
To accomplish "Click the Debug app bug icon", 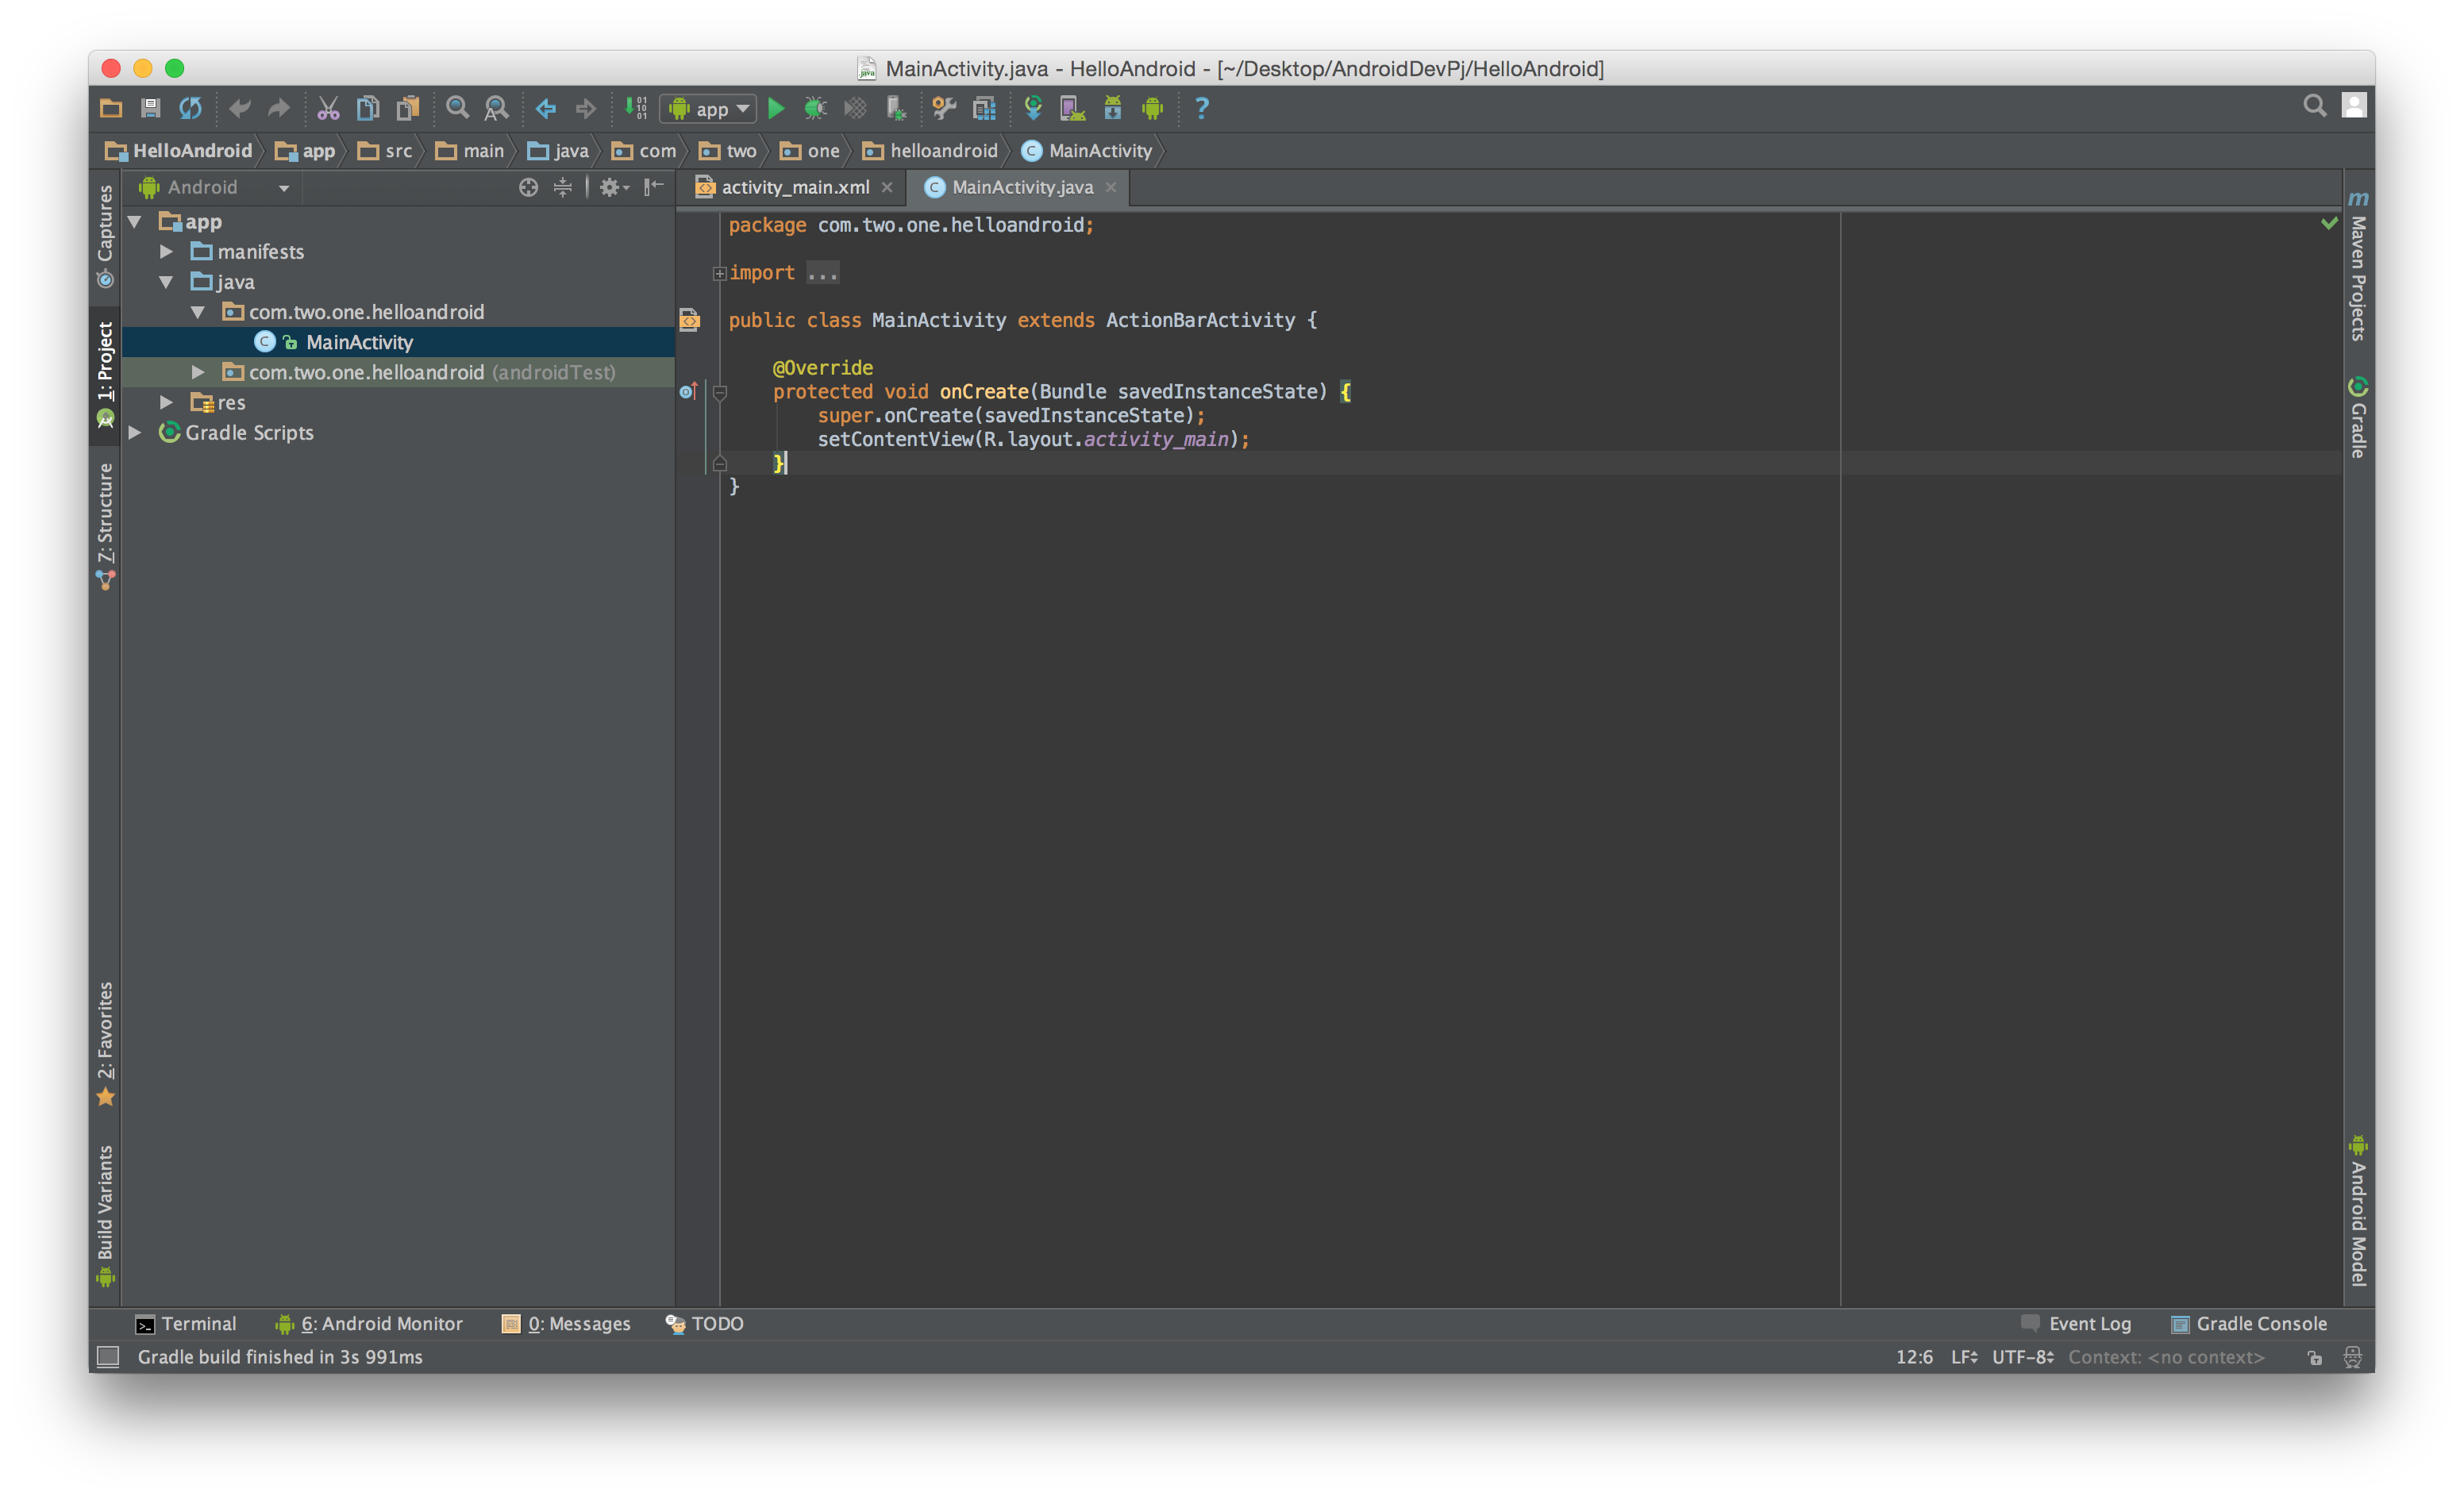I will [815, 108].
